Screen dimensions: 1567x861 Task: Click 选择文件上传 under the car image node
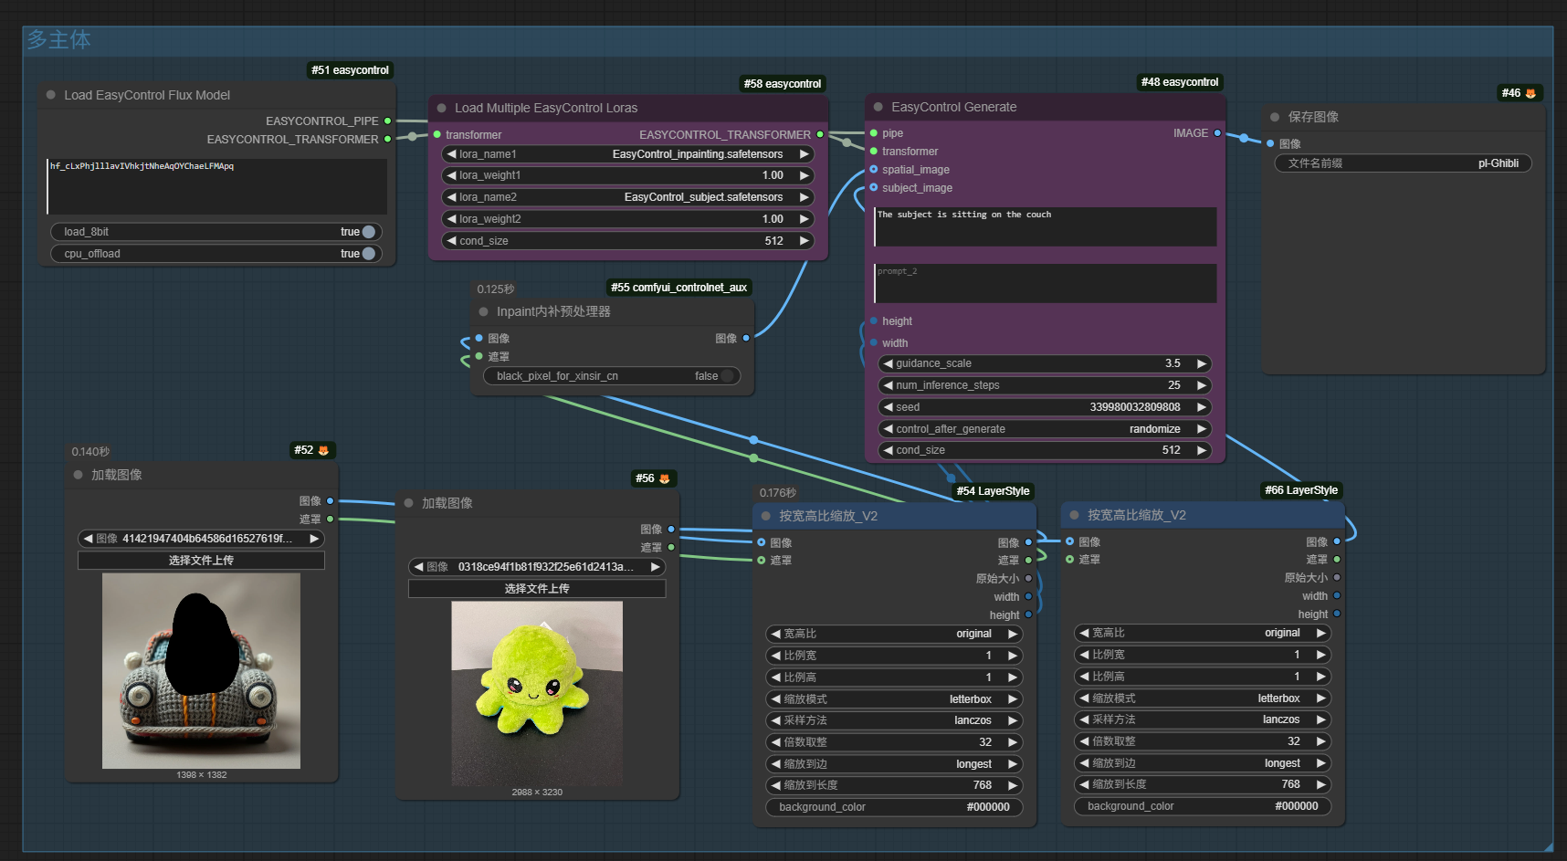coord(201,561)
